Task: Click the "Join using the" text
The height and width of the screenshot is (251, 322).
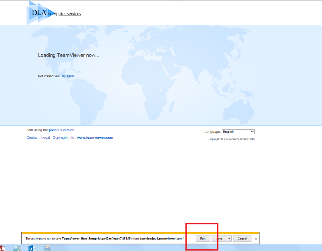Action: 37,130
